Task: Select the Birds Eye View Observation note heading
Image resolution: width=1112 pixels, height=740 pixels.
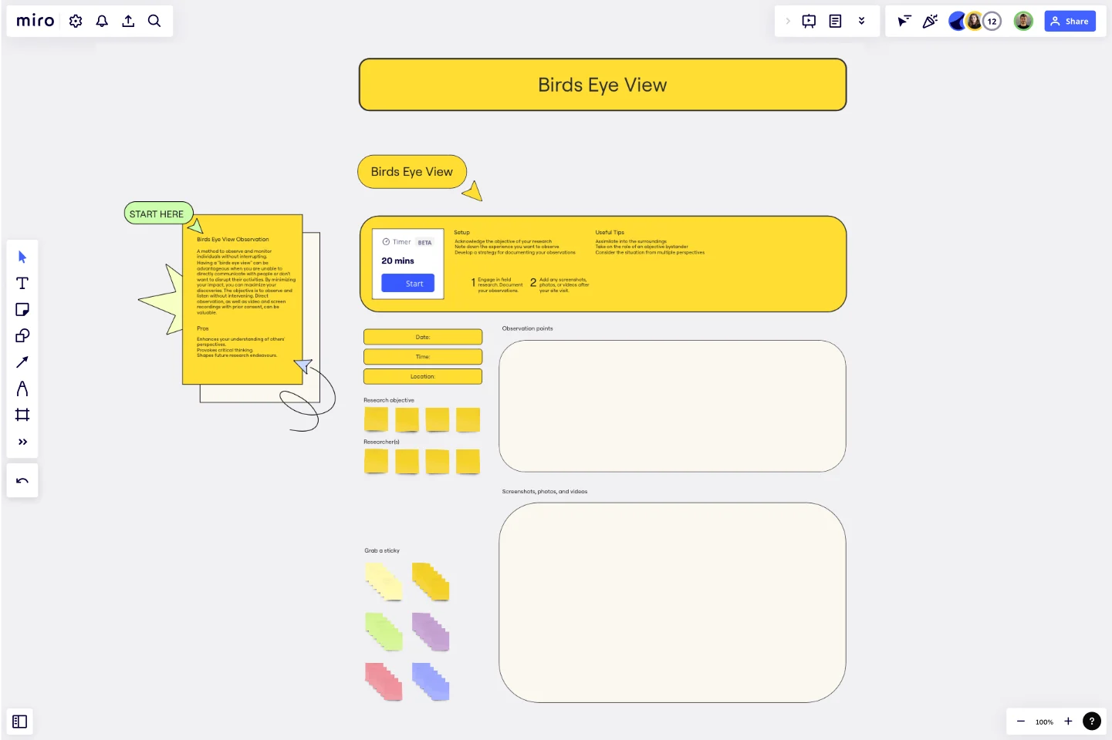Action: point(233,240)
